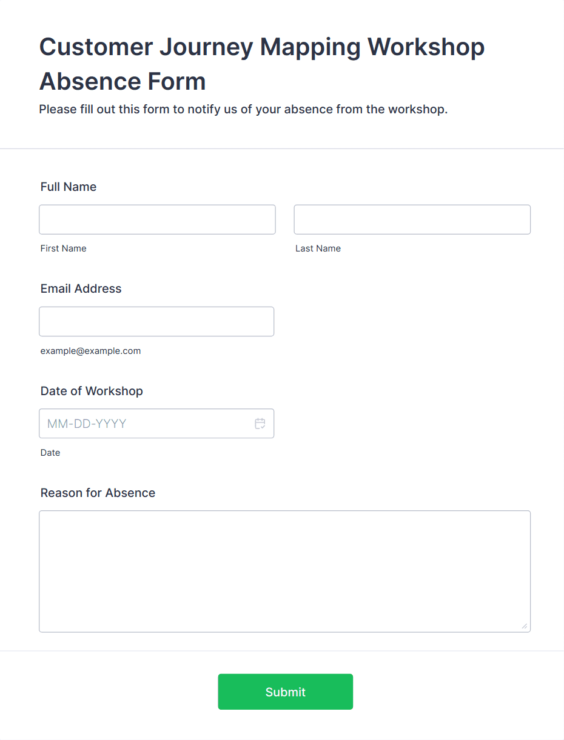This screenshot has height=740, width=564.
Task: Click the Last Name input field
Action: [x=412, y=219]
